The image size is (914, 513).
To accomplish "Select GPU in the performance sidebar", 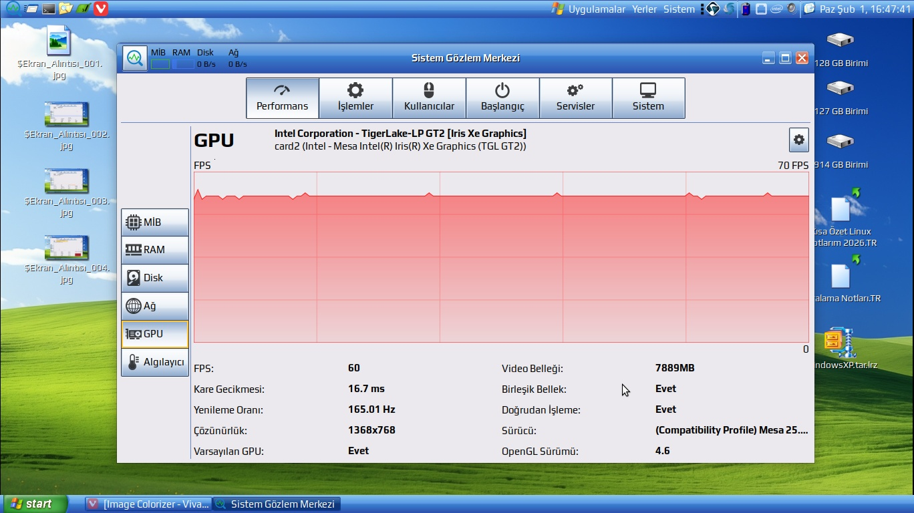I will click(x=155, y=334).
